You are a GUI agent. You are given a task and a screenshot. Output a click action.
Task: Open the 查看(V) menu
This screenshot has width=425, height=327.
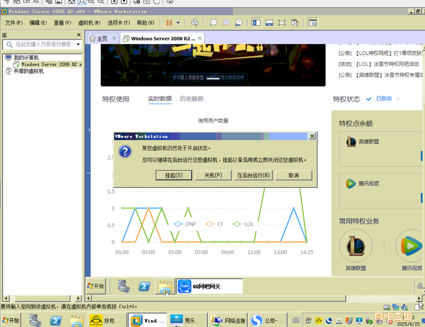coord(62,23)
